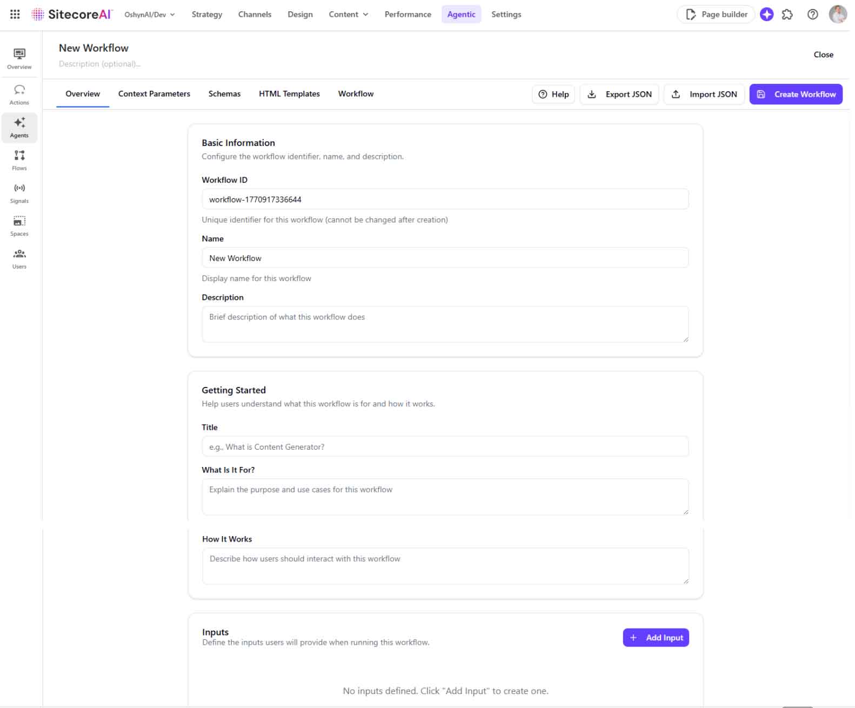Select the Agents sidebar icon
The height and width of the screenshot is (708, 855).
click(19, 128)
